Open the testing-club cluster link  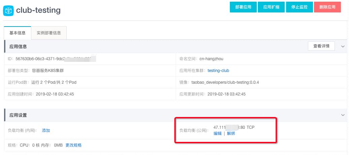tap(218, 71)
